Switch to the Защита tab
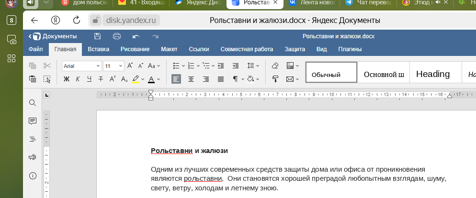The image size is (476, 198). pyautogui.click(x=295, y=49)
